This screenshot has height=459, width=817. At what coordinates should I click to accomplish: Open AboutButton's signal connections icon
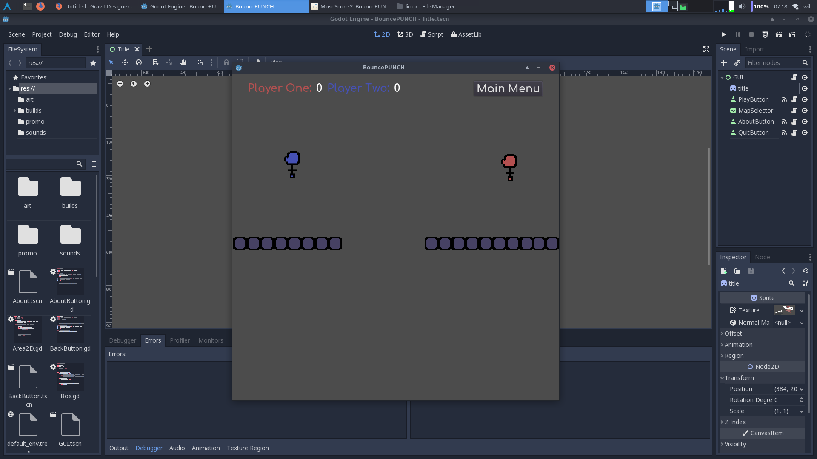[784, 122]
